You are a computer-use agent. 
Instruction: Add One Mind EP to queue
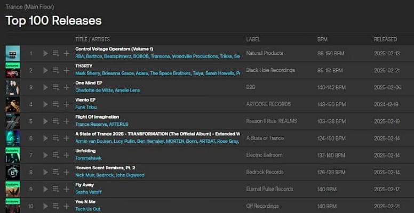coord(55,87)
